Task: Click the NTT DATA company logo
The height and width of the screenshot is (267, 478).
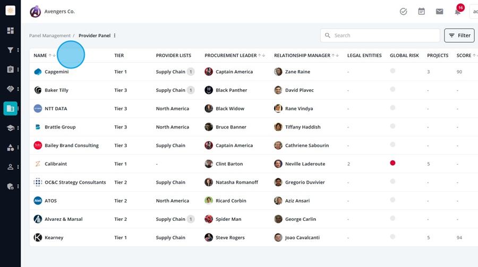Action: coord(38,108)
